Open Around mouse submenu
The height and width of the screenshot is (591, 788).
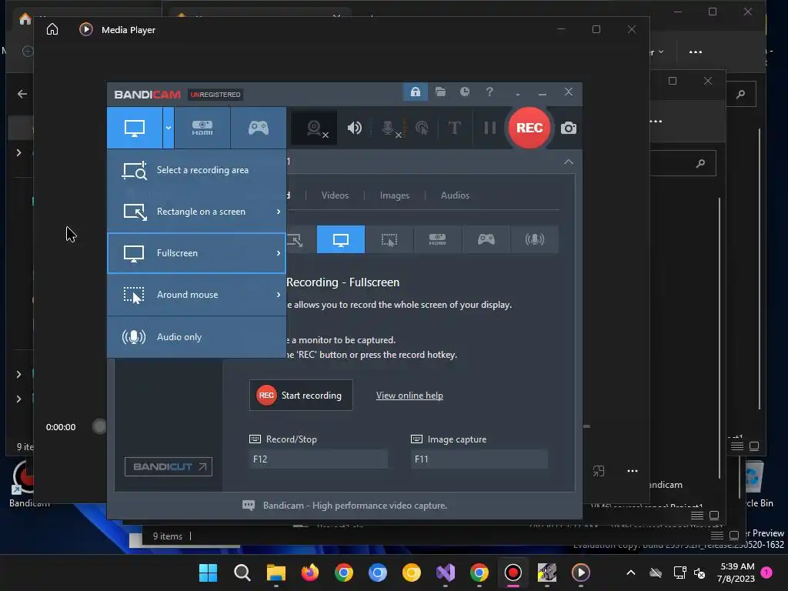[196, 295]
